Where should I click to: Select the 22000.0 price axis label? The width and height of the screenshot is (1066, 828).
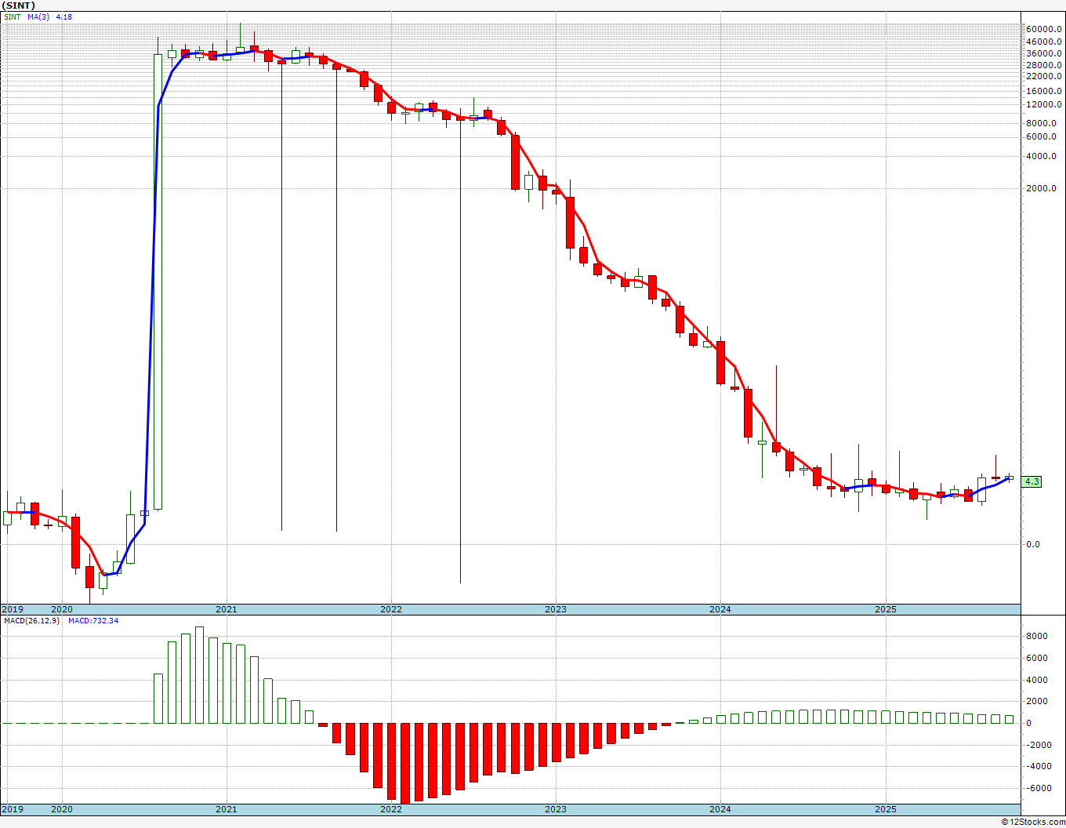(1043, 76)
